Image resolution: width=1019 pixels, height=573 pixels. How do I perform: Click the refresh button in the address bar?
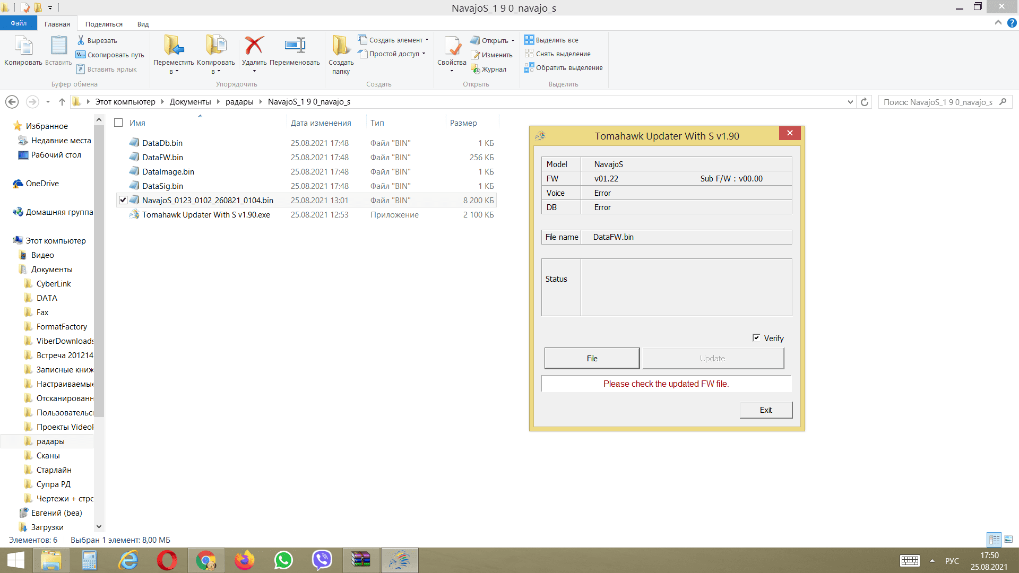[865, 102]
